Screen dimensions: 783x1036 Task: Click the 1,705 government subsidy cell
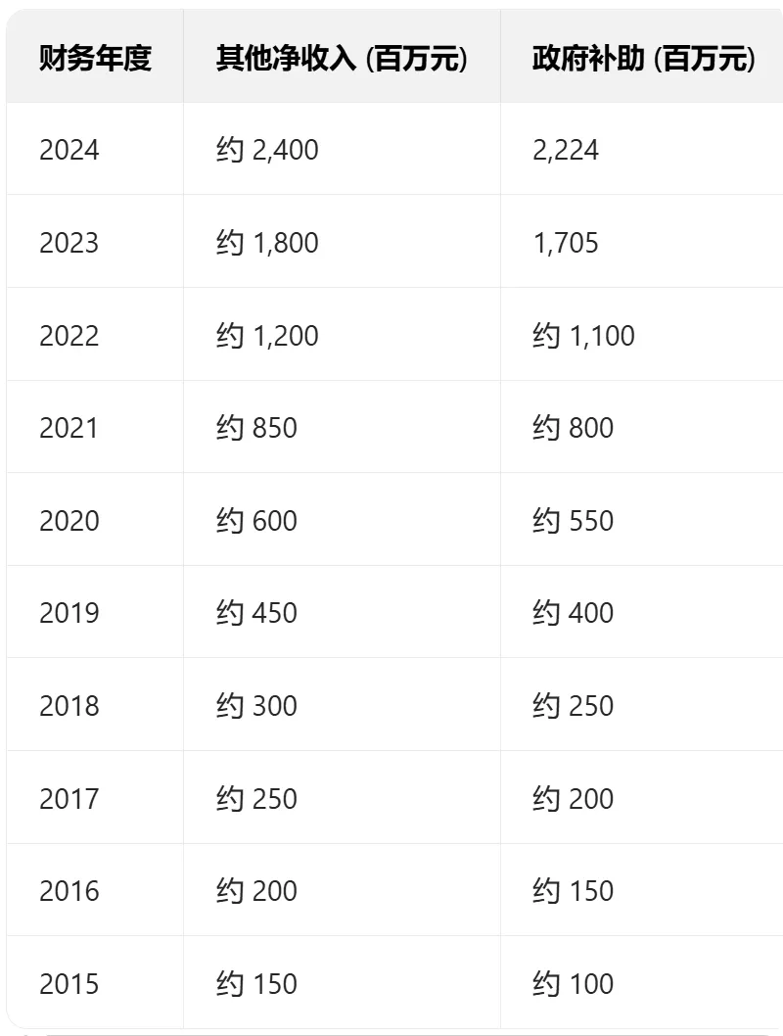[566, 243]
